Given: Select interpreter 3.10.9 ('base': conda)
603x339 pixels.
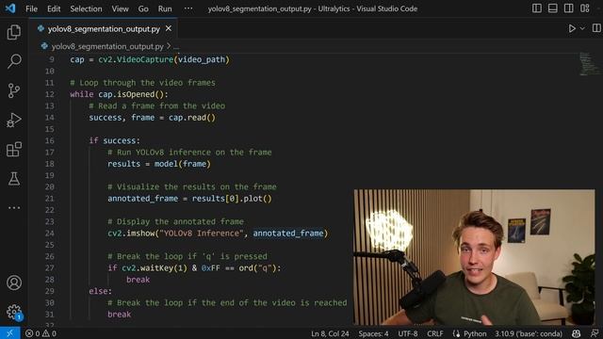Looking at the screenshot, I should [x=529, y=333].
